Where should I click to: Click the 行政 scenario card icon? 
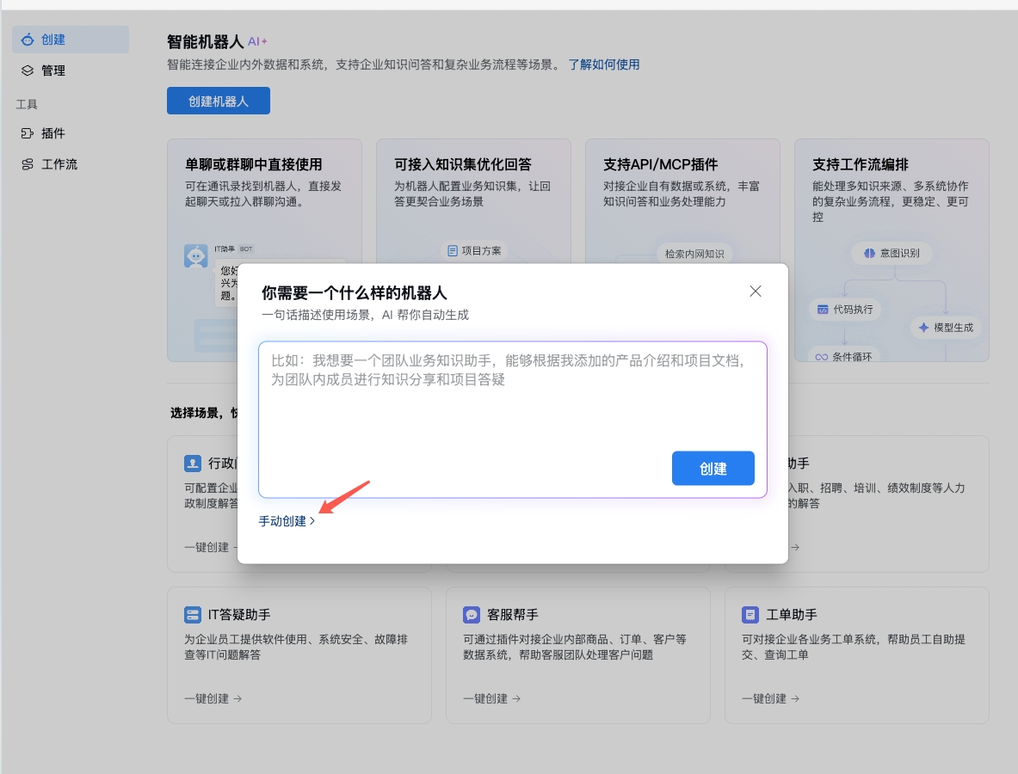(193, 464)
